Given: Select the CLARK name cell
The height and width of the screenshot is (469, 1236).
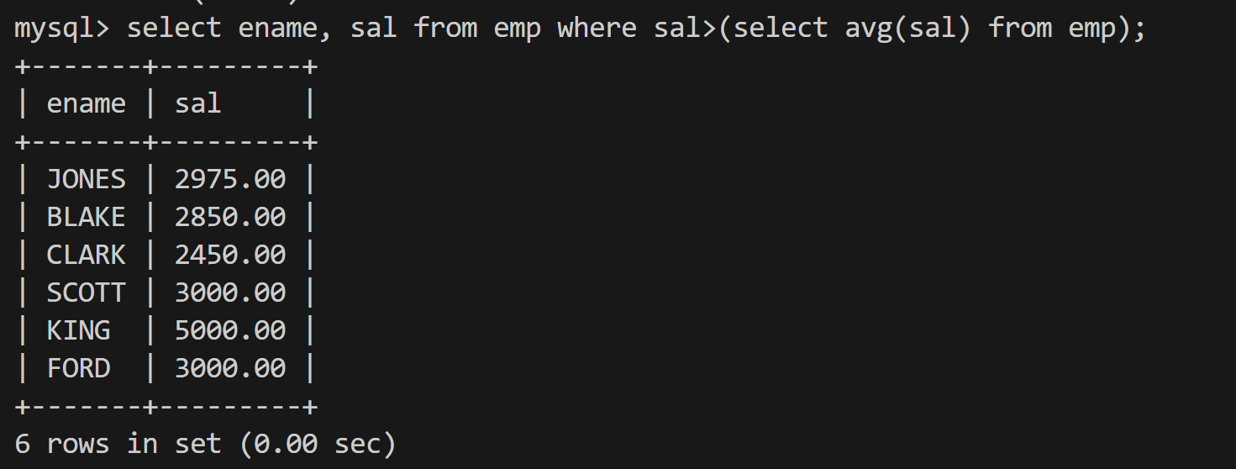Looking at the screenshot, I should [x=86, y=255].
